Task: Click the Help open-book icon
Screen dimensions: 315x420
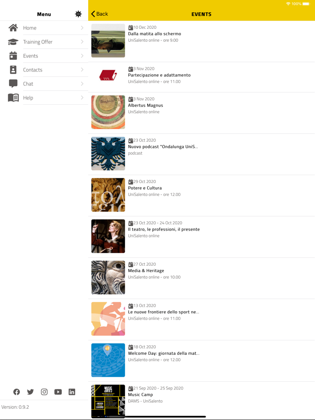Action: tap(13, 98)
